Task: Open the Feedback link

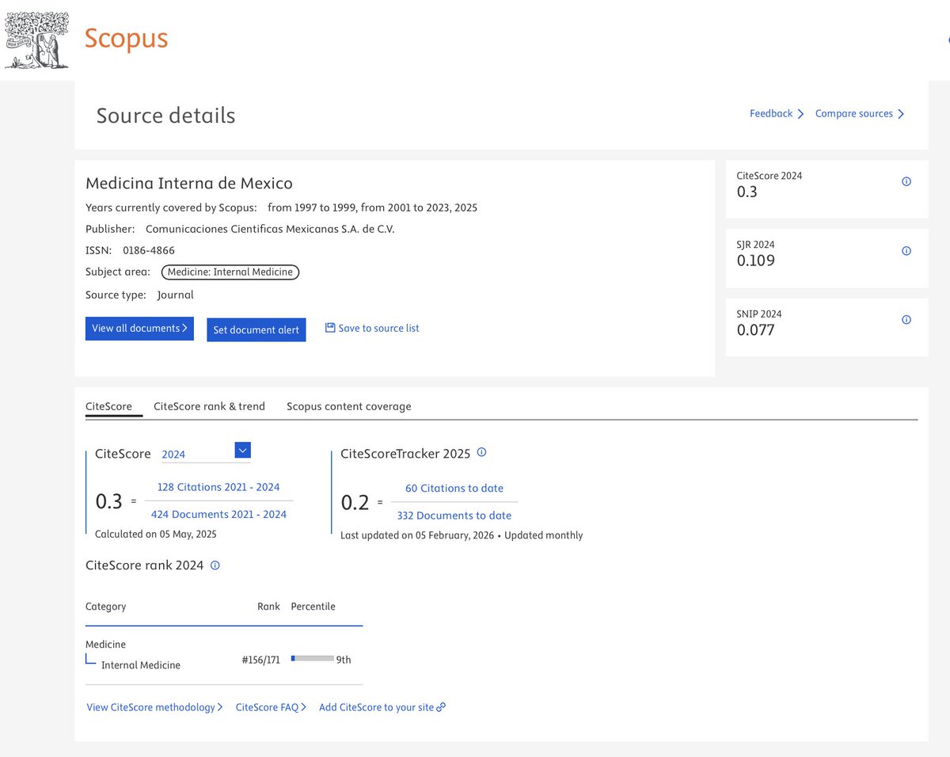Action: click(x=777, y=114)
